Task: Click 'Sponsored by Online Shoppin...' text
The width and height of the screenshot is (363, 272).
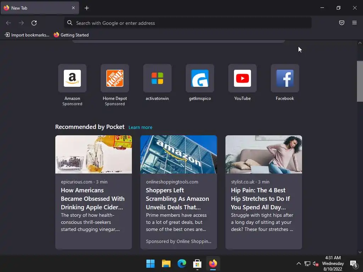Action: pos(179,241)
